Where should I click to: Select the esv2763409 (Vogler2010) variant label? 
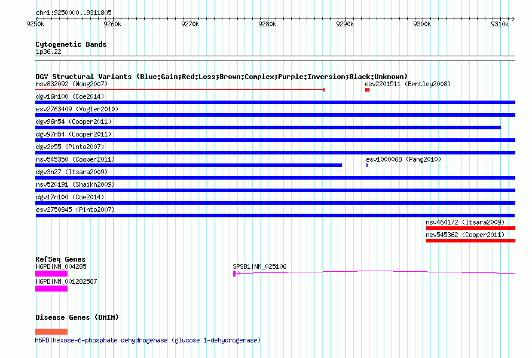pos(77,109)
